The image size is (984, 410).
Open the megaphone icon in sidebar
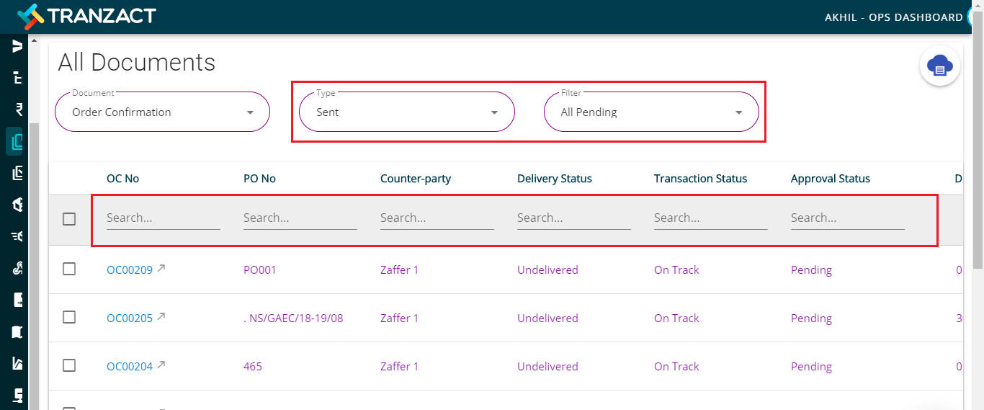17,236
